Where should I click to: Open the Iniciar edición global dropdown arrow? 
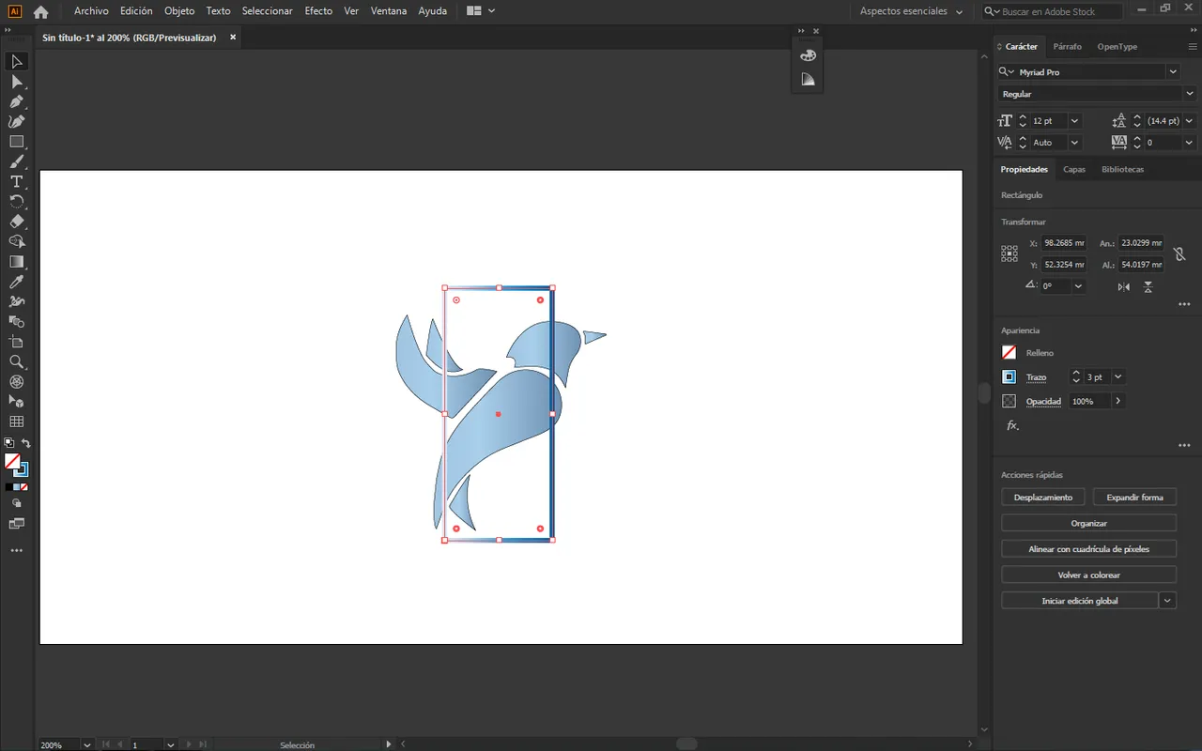(x=1168, y=601)
